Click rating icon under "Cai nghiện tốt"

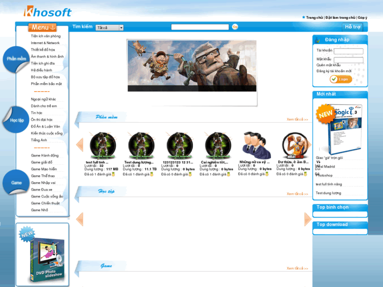point(229,174)
